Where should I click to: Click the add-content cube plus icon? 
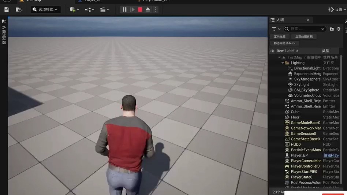72,10
